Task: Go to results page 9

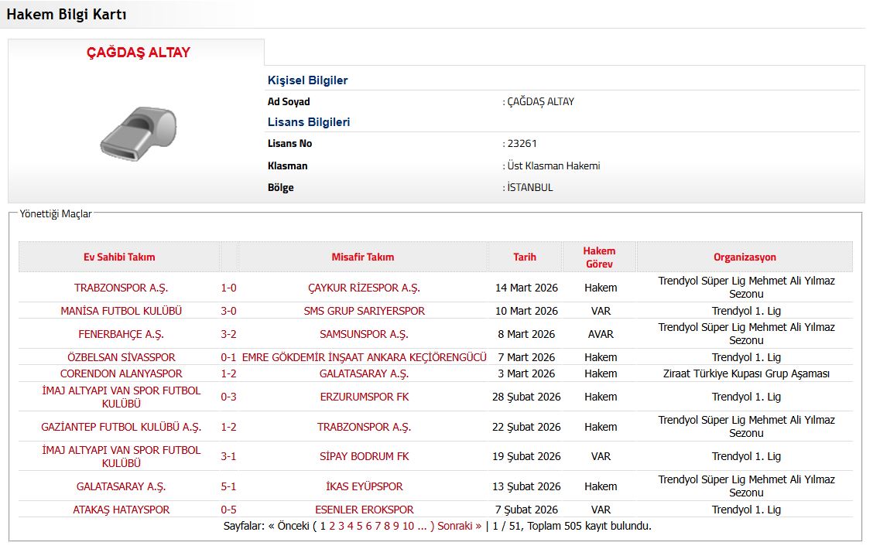Action: [x=395, y=527]
